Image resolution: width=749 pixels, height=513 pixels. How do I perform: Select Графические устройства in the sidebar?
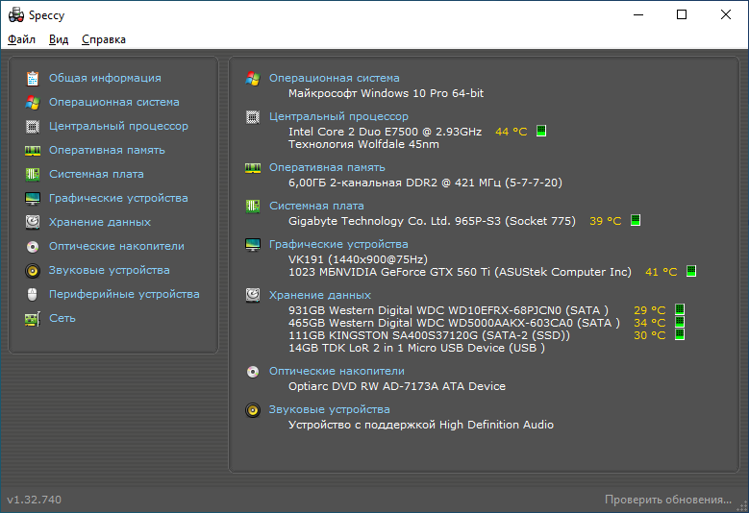118,198
